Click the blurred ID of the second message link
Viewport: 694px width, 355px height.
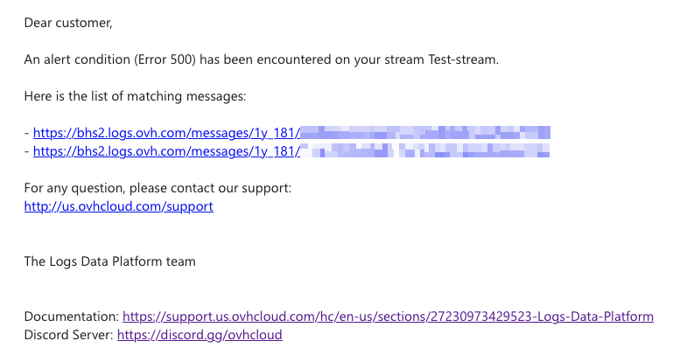tap(425, 151)
